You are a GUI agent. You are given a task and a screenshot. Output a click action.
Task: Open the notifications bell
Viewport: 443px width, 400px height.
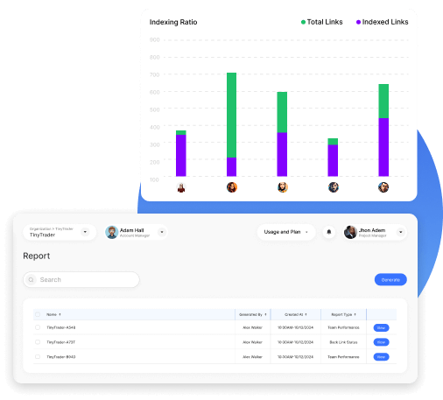329,232
